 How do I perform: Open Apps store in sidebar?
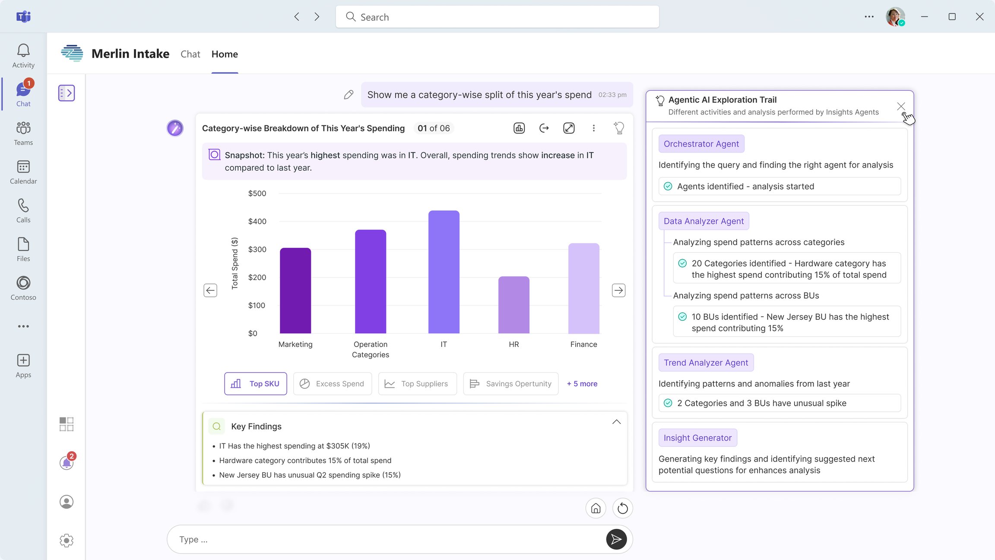tap(23, 366)
